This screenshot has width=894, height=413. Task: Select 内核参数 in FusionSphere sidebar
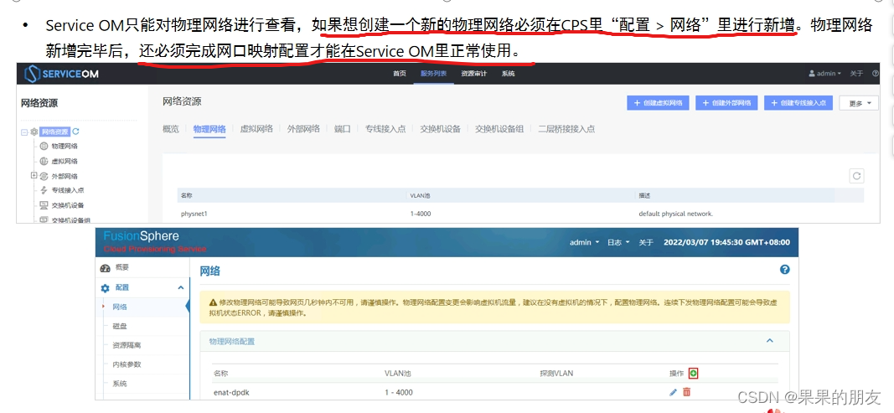[x=127, y=364]
